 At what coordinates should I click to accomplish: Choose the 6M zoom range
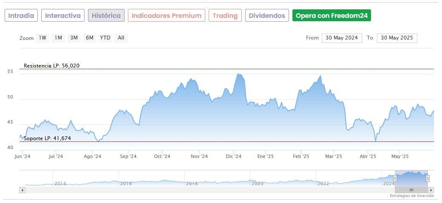89,38
